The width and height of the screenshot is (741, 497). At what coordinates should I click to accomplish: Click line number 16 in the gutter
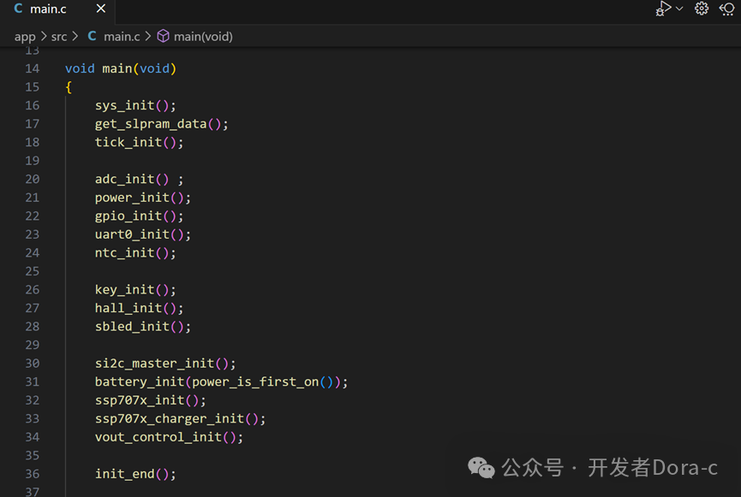pos(33,105)
